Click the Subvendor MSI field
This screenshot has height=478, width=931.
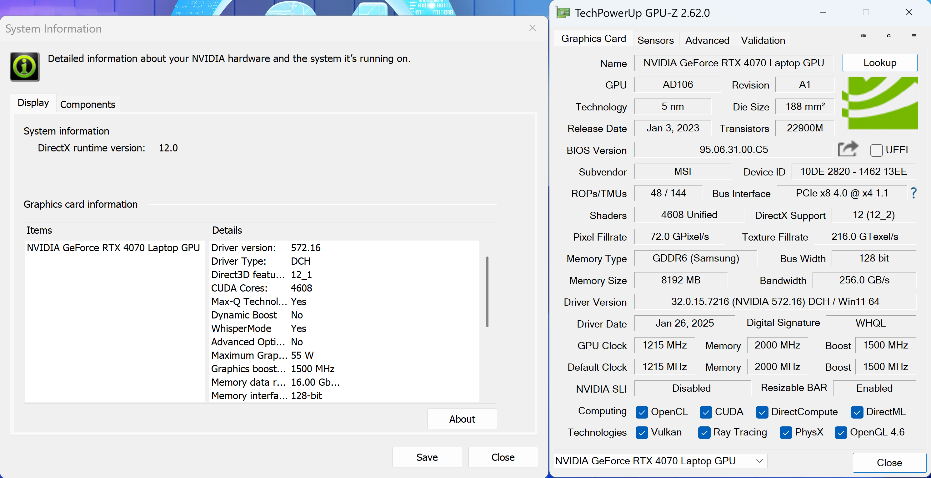[x=682, y=171]
